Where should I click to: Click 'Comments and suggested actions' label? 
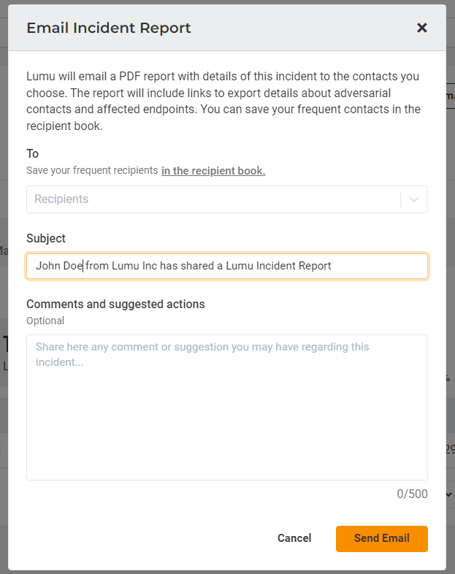click(x=115, y=304)
